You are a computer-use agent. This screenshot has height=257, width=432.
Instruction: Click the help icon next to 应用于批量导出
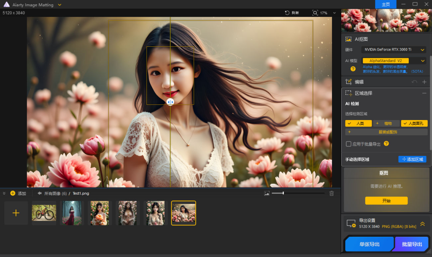(386, 144)
